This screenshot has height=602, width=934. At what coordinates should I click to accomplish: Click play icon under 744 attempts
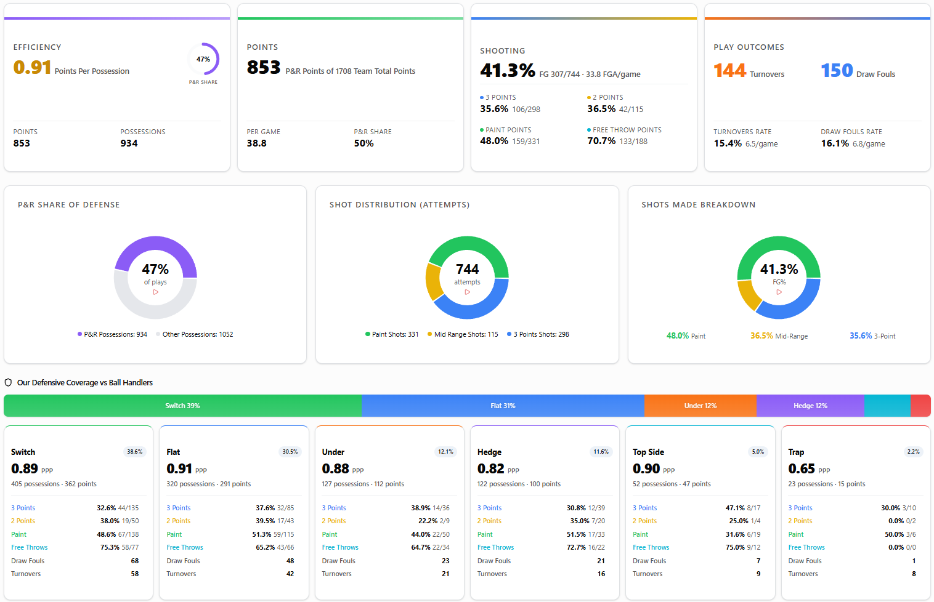[x=468, y=292]
